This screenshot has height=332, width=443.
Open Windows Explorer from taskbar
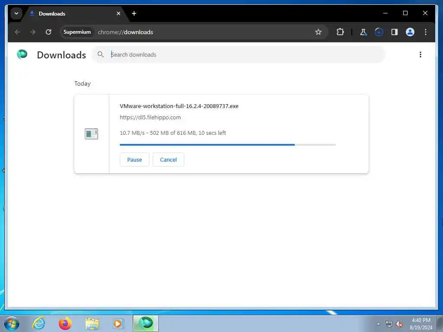[92, 324]
